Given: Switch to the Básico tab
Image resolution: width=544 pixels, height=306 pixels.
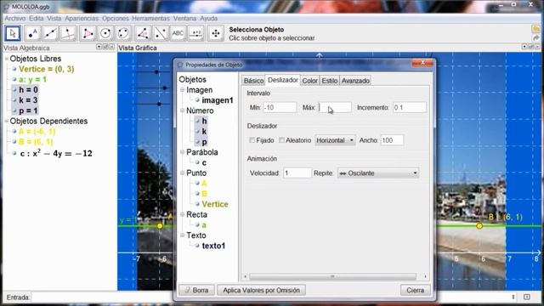Looking at the screenshot, I should [x=253, y=81].
